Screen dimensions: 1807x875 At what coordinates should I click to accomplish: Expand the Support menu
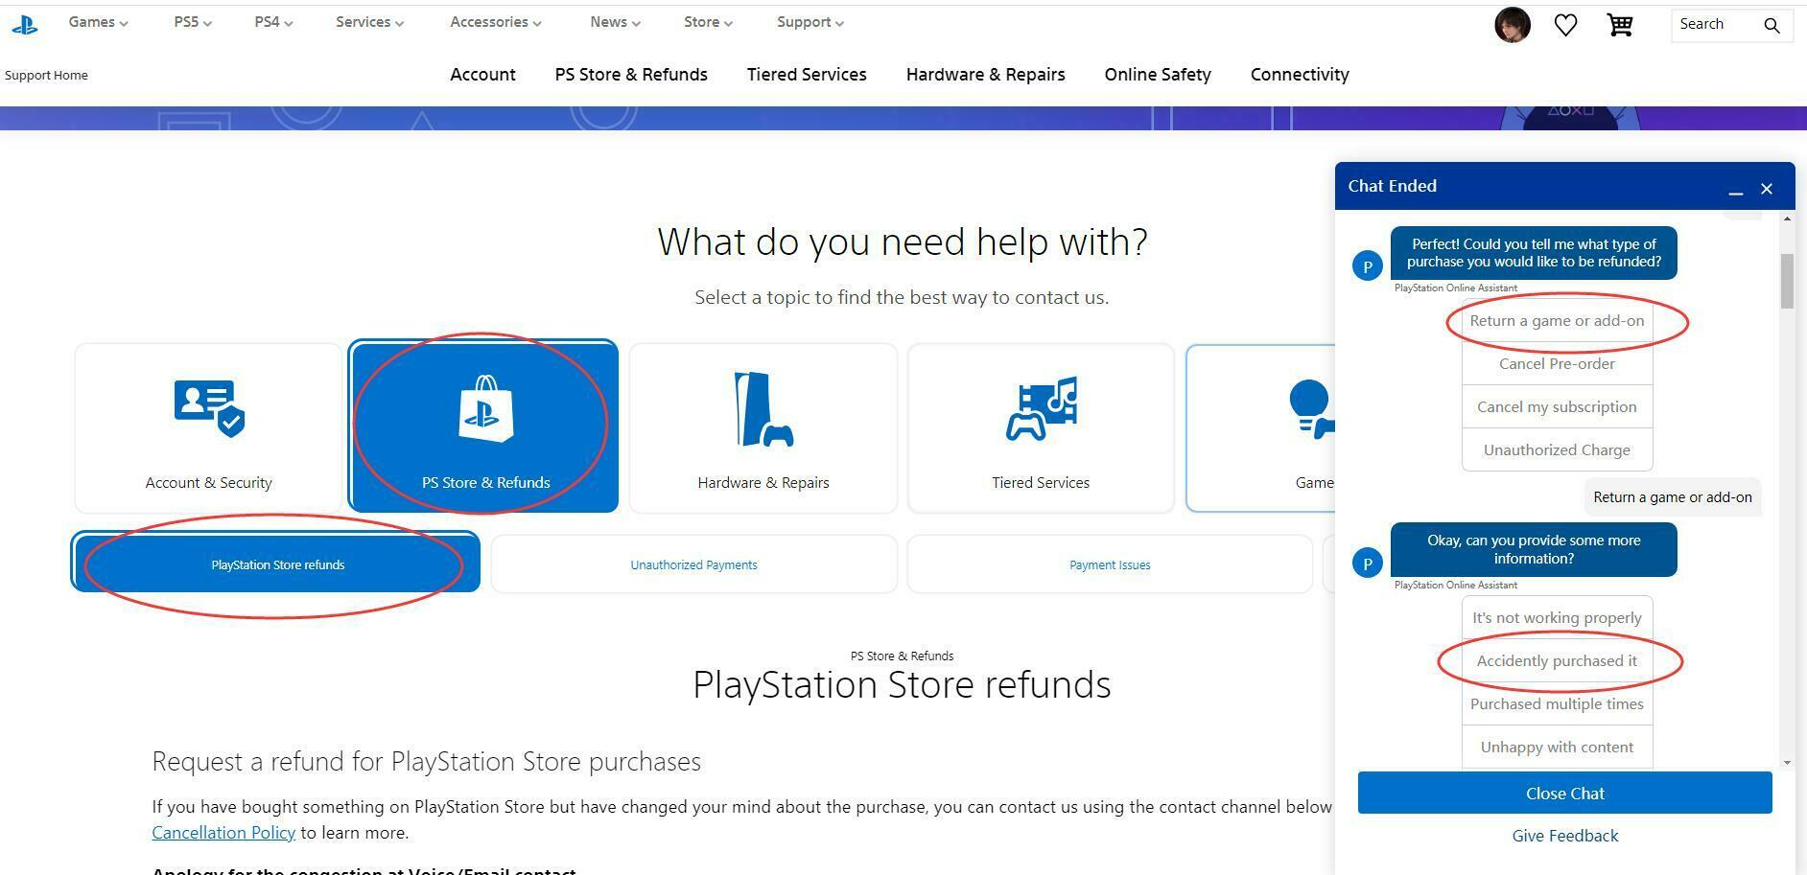click(810, 22)
